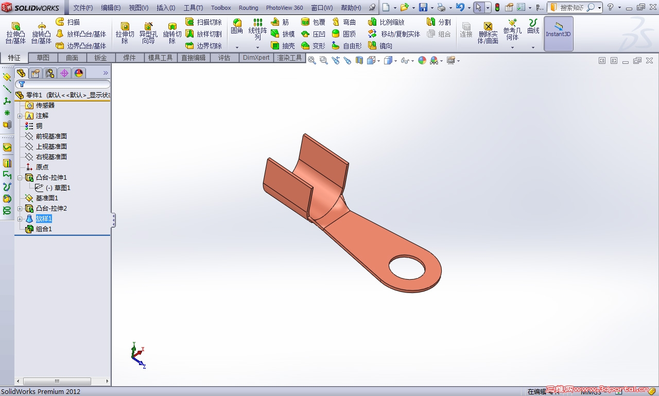Switch to the 钣金 sheet metal tab
This screenshot has width=659, height=396.
(x=100, y=58)
